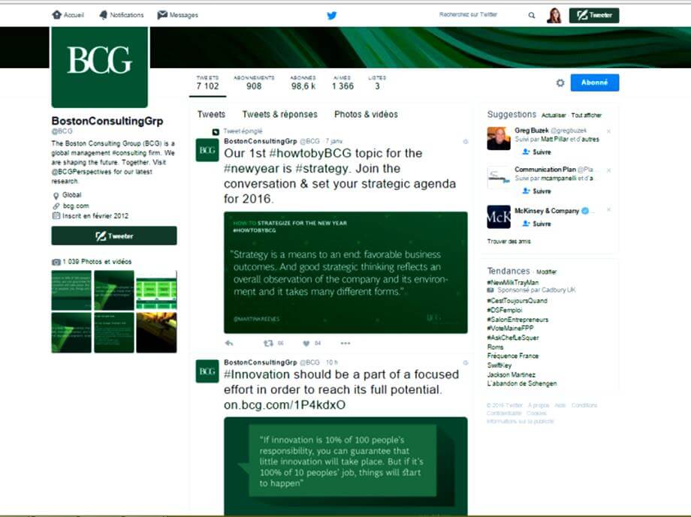Dismiss McKinsey & Company suggestion
The image size is (691, 517).
[x=608, y=209]
